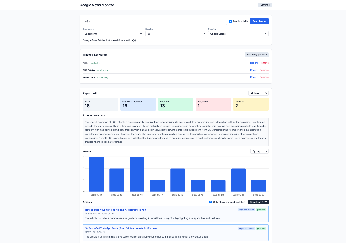Click the query status line 'fetched 10, saved 6'

pos(110,40)
